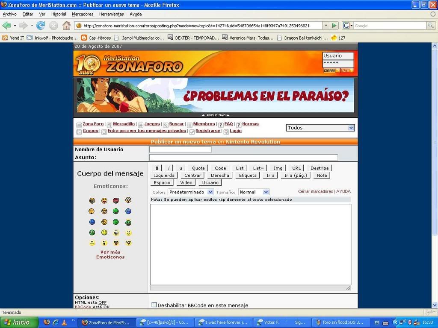Viewport: 438px width, 328px height.
Task: Click the Ver más Emoticonos link
Action: [x=110, y=255]
